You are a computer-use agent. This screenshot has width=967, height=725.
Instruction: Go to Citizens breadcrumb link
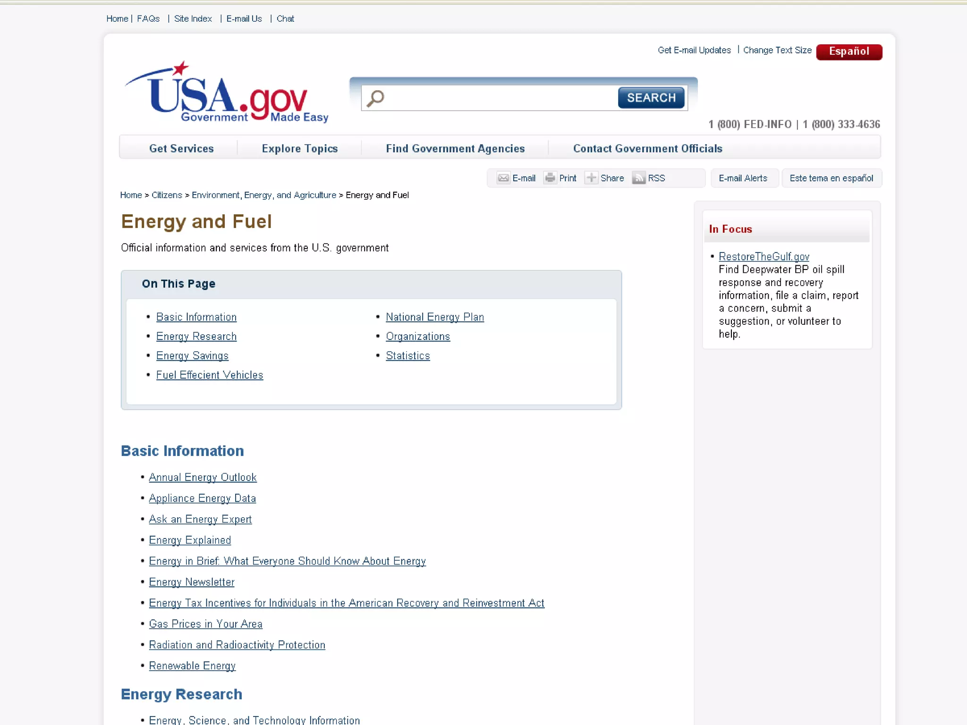click(x=167, y=195)
